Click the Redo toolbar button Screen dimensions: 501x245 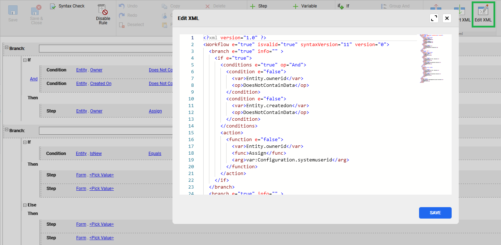(x=128, y=15)
